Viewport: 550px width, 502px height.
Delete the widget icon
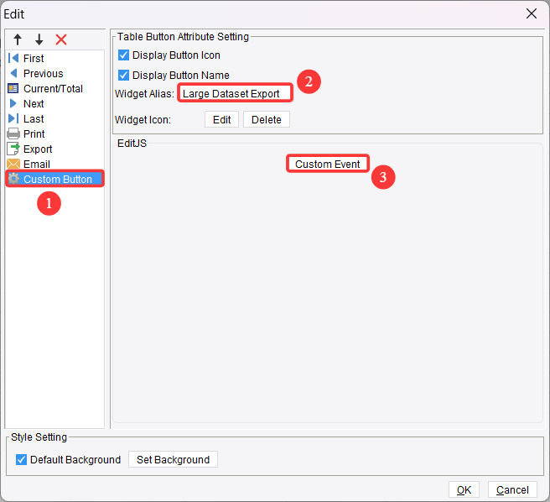point(267,119)
